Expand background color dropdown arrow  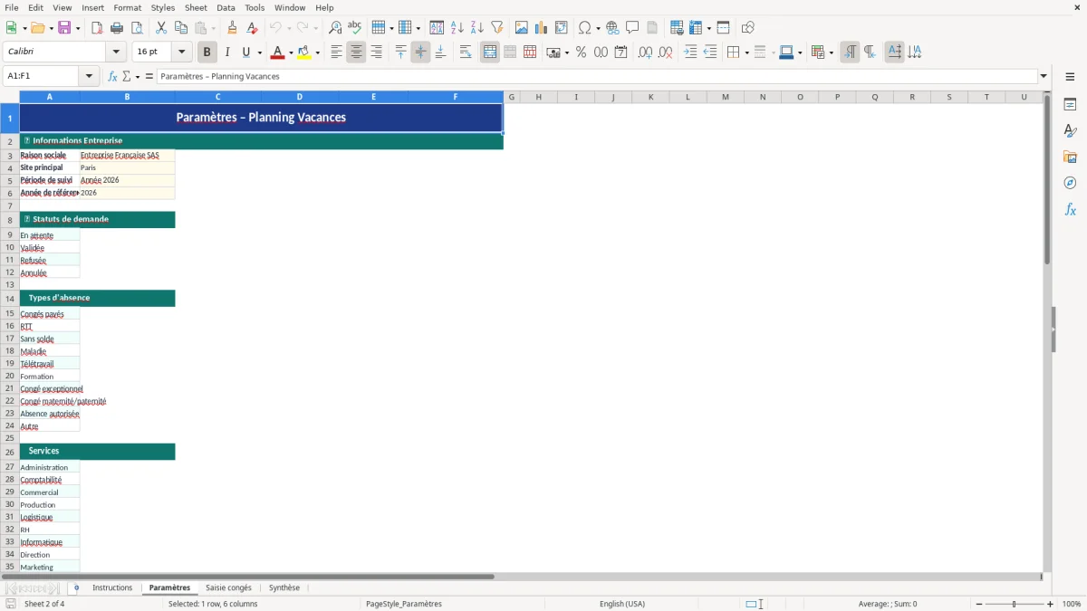coord(317,53)
